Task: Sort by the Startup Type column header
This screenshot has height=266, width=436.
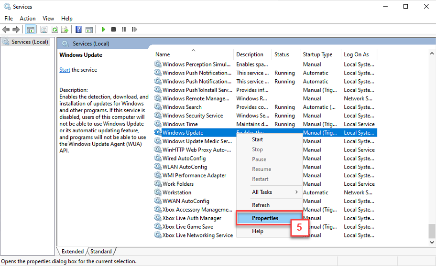Action: pos(320,54)
